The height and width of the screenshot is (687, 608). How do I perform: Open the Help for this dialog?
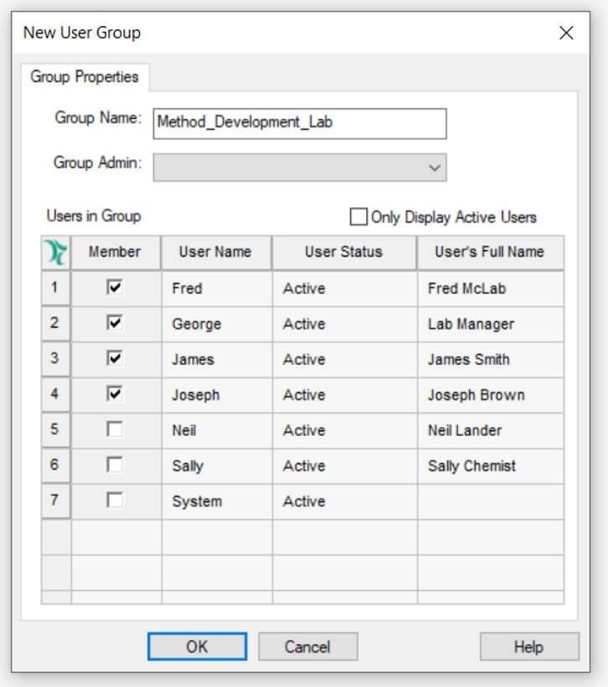[x=529, y=646]
